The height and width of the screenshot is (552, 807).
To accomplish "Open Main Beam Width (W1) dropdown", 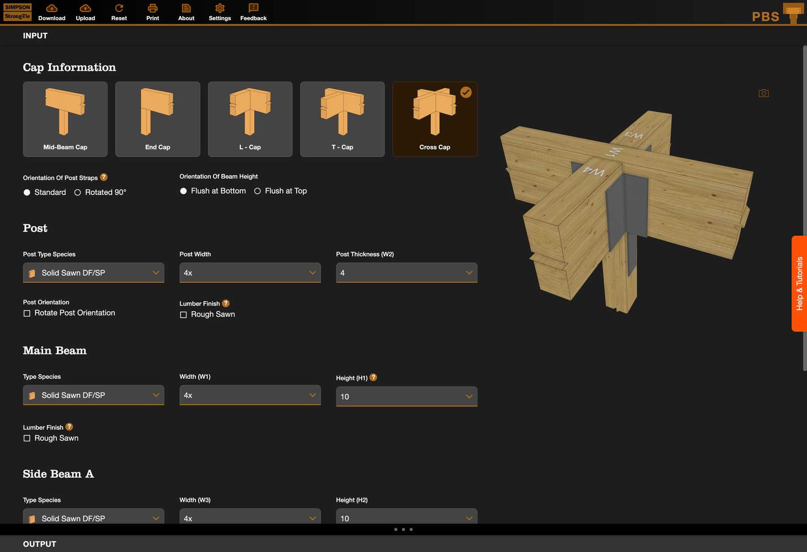I will 250,395.
